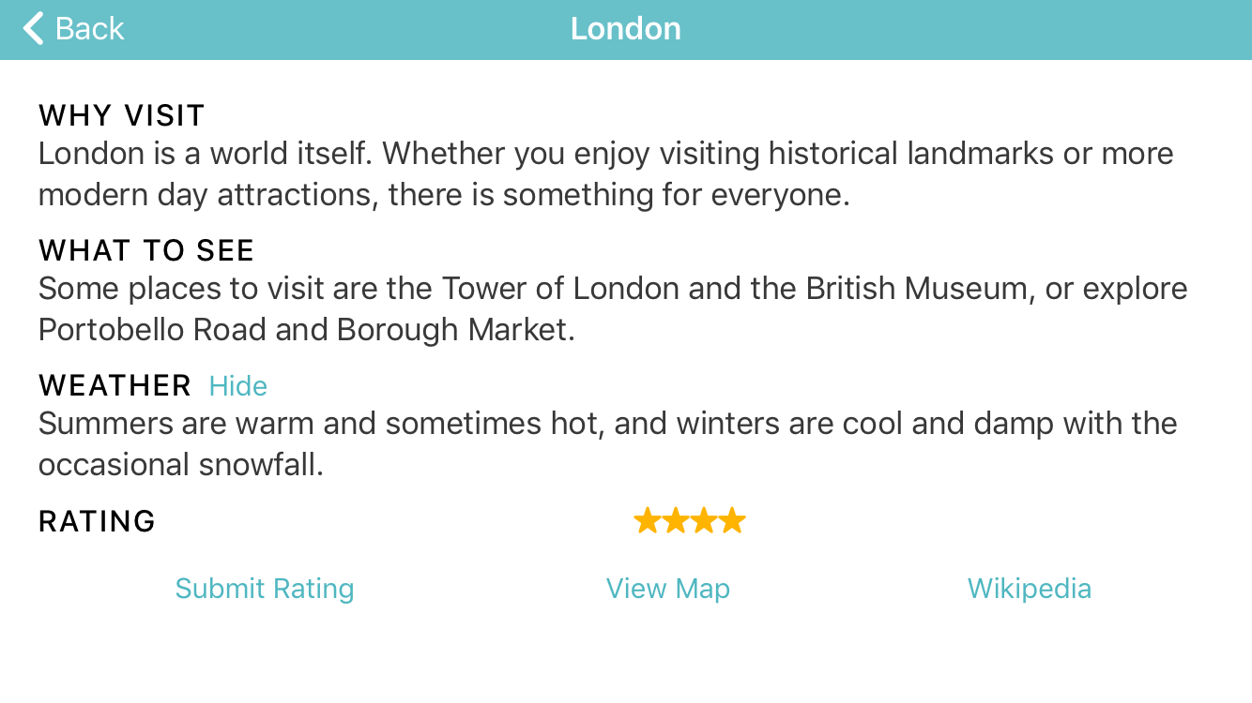Screen dimensions: 1252x703
Task: Click the RATING label
Action: 97,521
